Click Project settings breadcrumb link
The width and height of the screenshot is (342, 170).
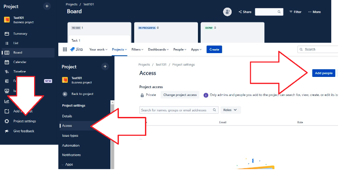coord(184,65)
